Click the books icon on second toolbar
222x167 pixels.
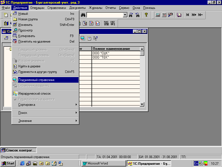pyautogui.click(x=6, y=23)
